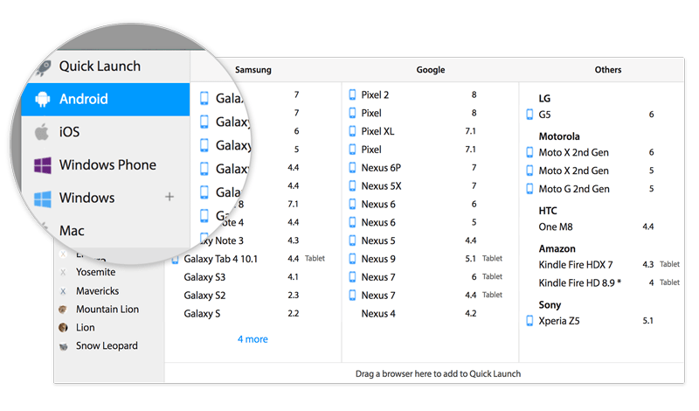Click the phone icon next to LG G5

pos(529,115)
